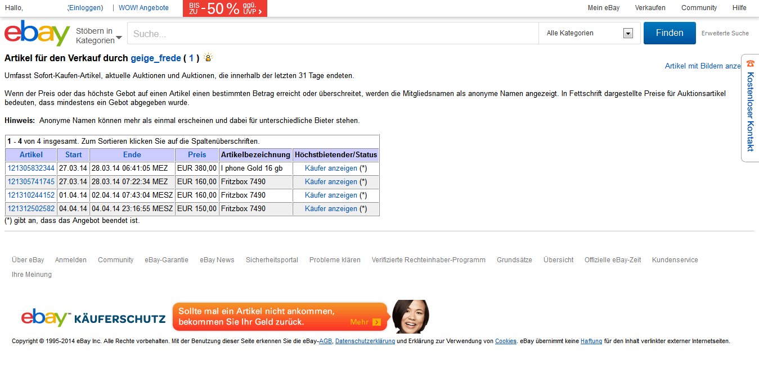The height and width of the screenshot is (374, 759).
Task: Click the EUR 380,00 price cell
Action: [197, 168]
